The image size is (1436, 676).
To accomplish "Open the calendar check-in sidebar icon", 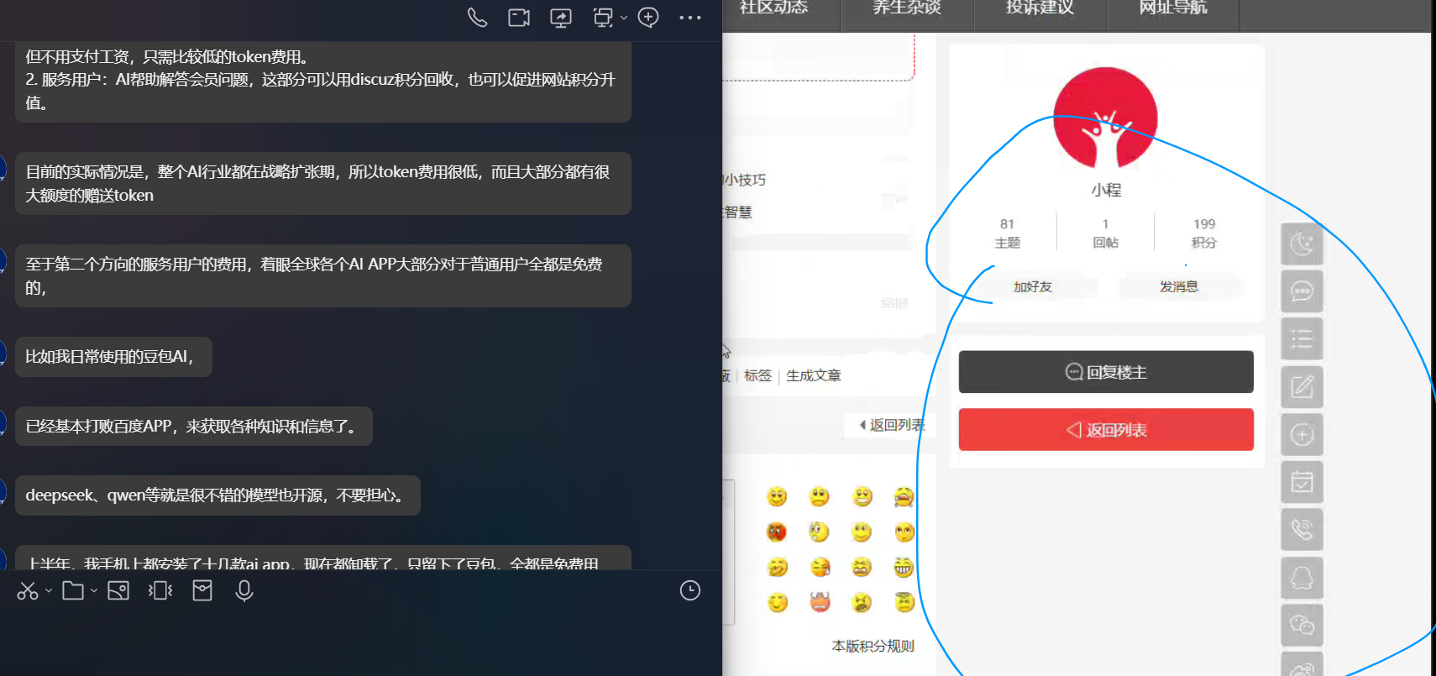I will click(x=1302, y=482).
